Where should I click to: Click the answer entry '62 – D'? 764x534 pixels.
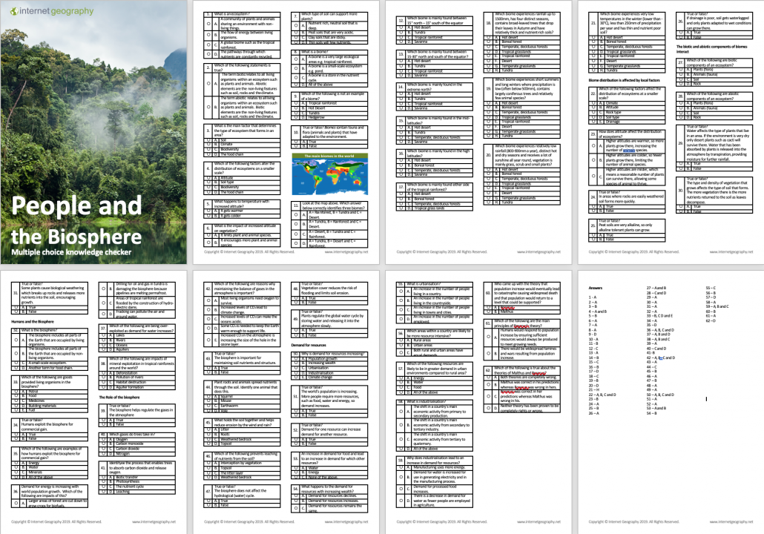tap(711, 320)
